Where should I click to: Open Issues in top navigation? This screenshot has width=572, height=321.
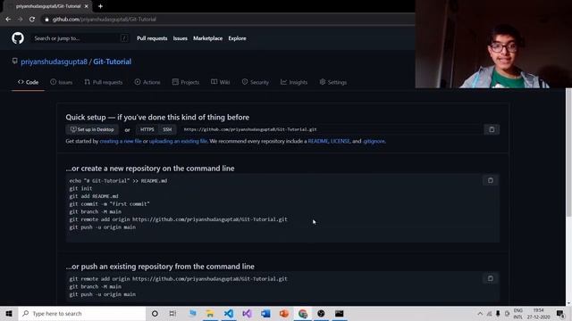(181, 38)
